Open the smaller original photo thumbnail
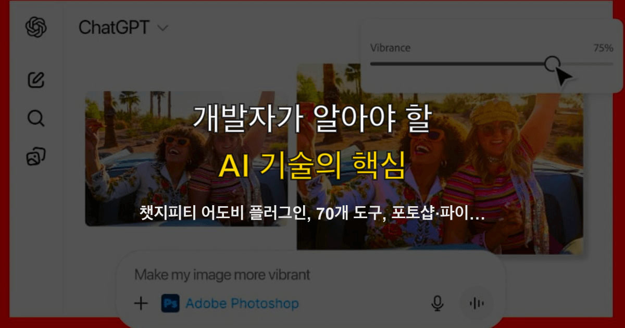The width and height of the screenshot is (625, 328). pos(186,159)
